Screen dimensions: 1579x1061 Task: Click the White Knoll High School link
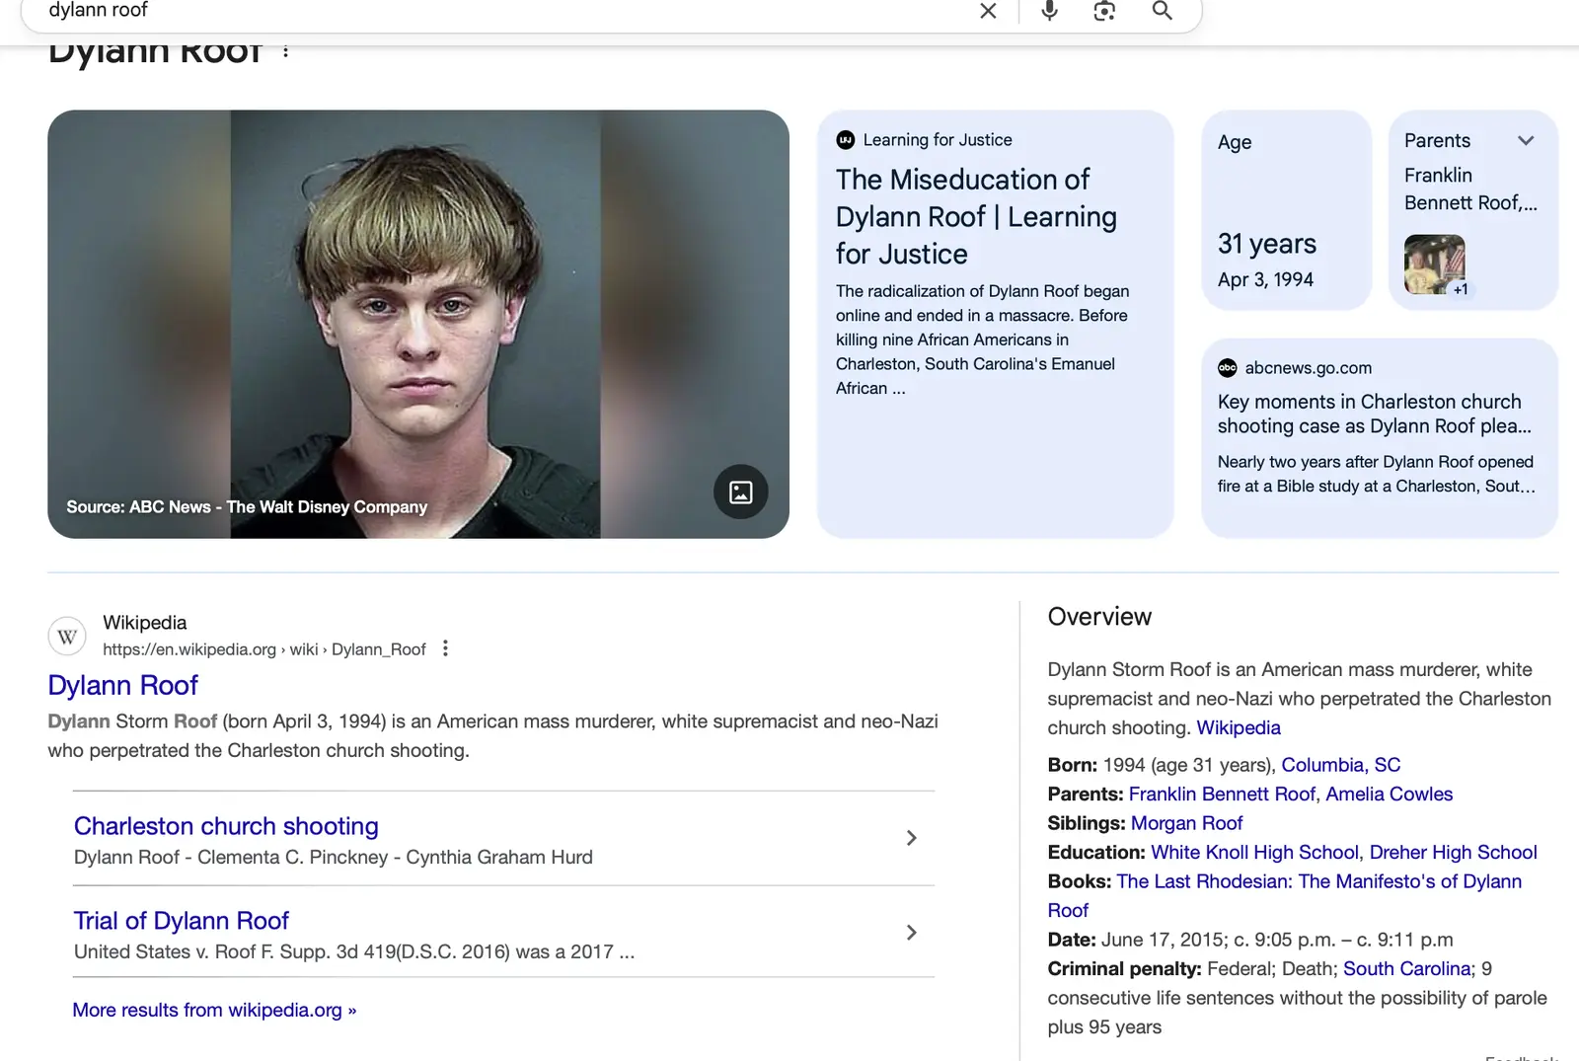1255,852
